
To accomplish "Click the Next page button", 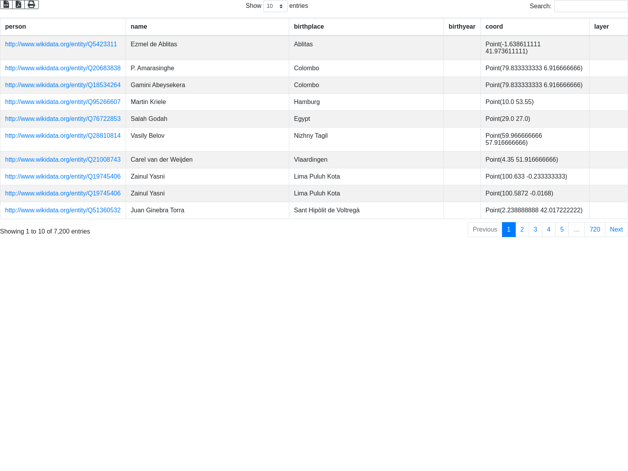I will click(x=616, y=230).
